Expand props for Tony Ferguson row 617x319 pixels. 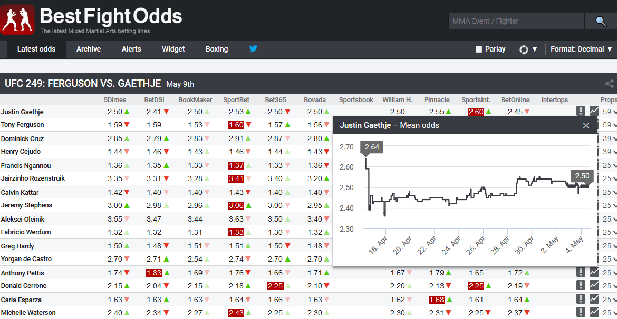pos(610,125)
